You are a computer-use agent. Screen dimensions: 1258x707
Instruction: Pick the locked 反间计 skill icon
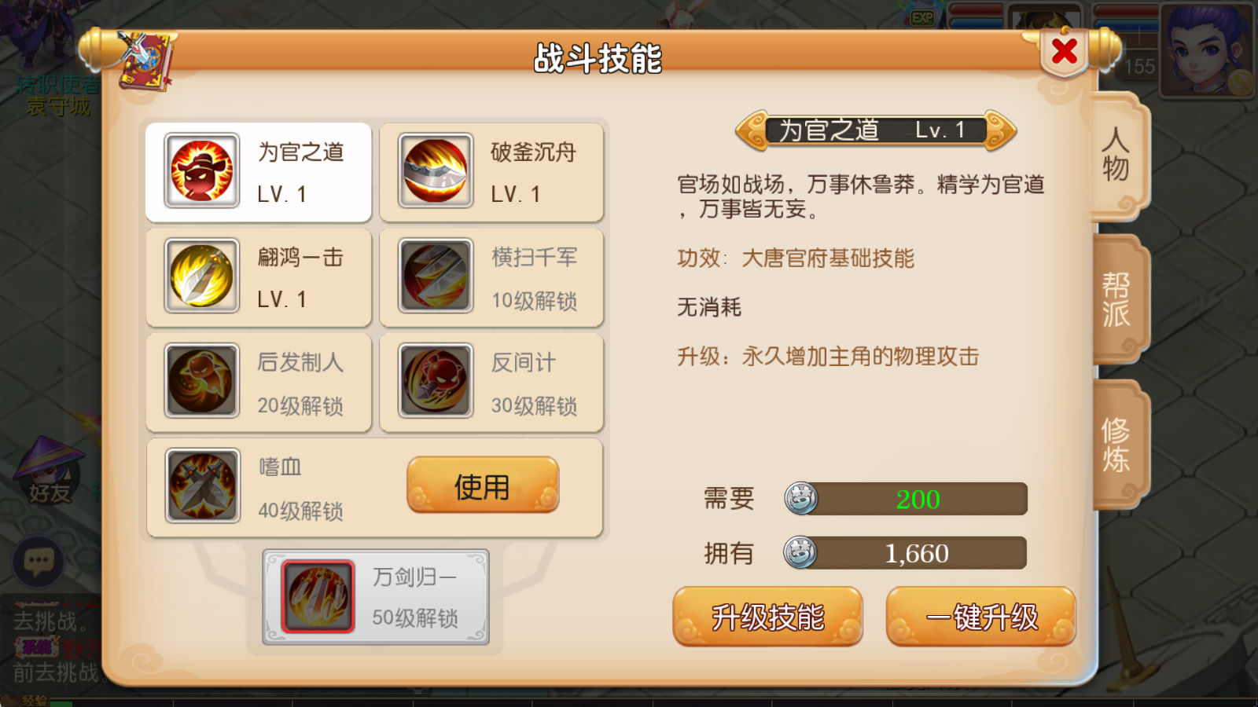(x=436, y=381)
